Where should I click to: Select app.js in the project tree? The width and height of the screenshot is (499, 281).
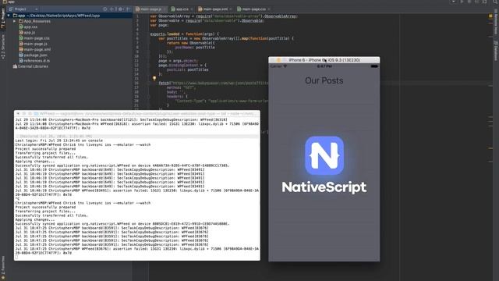tap(27, 33)
